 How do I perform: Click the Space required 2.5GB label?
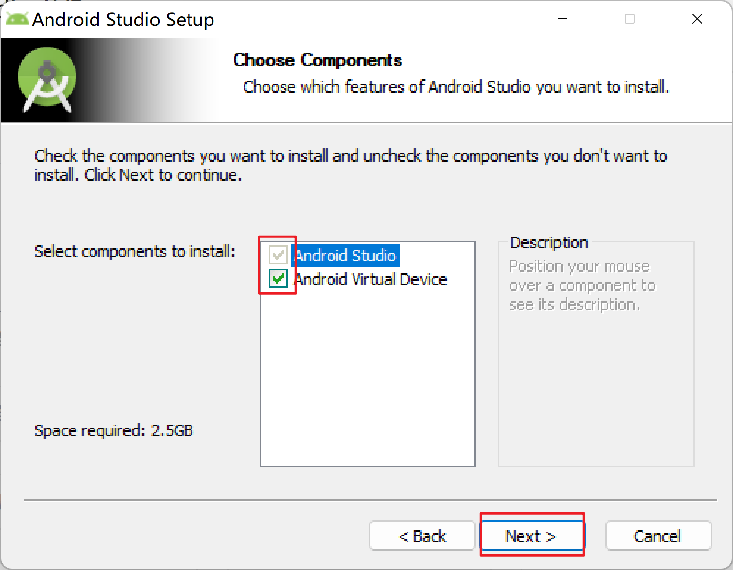113,430
